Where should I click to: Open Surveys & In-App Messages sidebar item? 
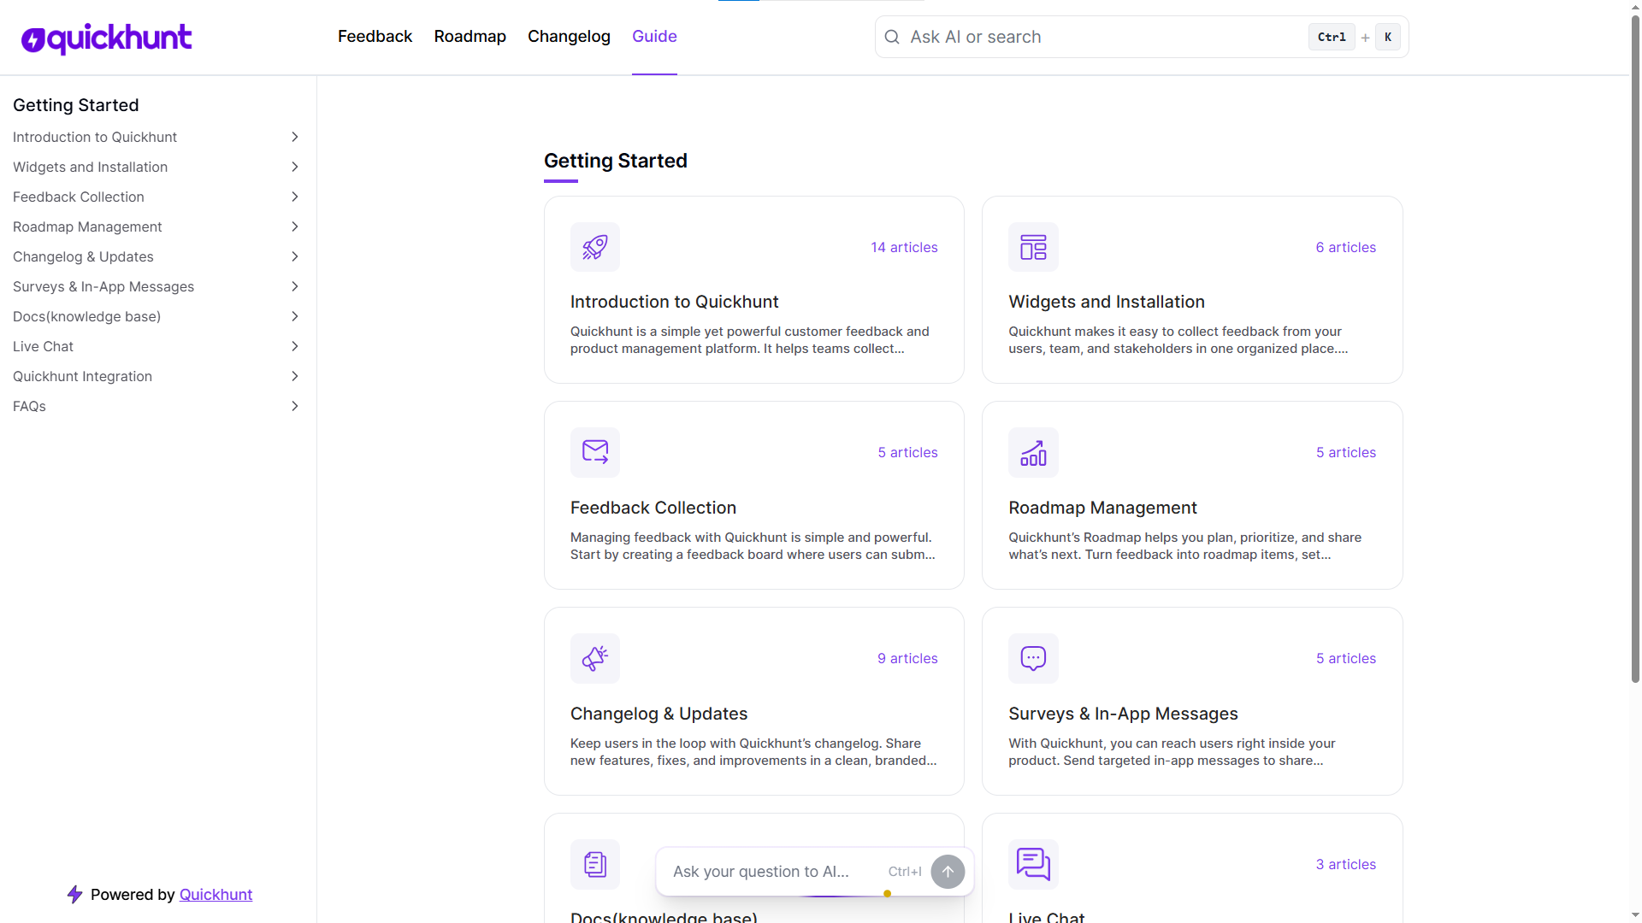103,286
